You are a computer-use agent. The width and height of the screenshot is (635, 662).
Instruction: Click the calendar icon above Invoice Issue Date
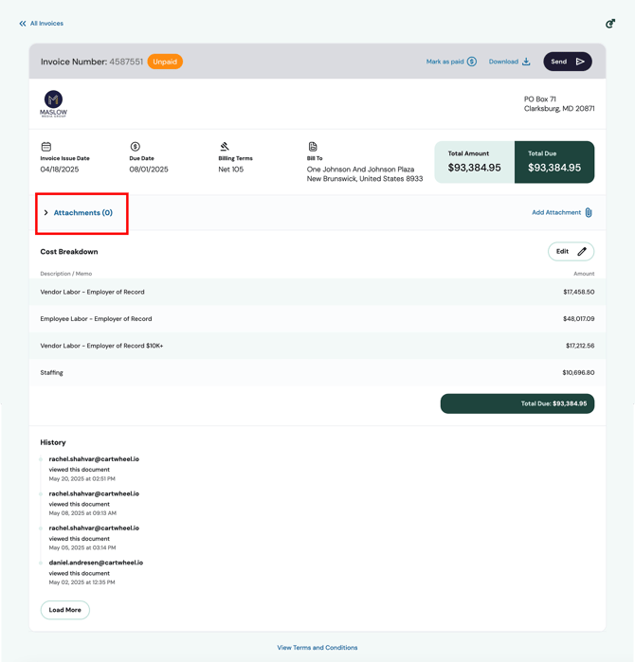coord(45,147)
